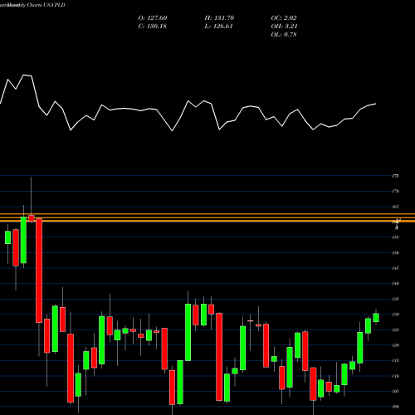Click the 125 price axis label
The height and width of the screenshot is (415, 415).
[x=396, y=330]
